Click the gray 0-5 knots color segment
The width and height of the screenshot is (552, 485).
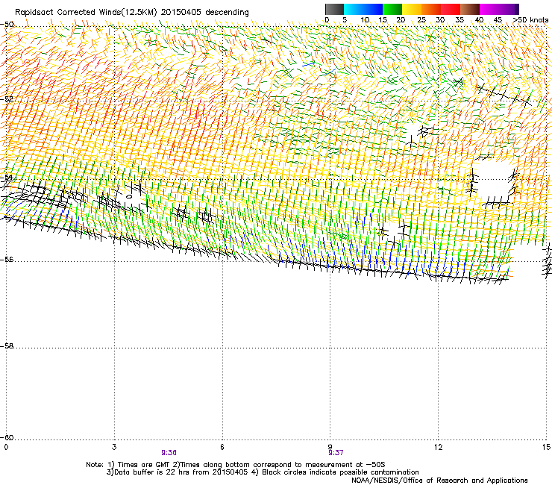pos(334,9)
